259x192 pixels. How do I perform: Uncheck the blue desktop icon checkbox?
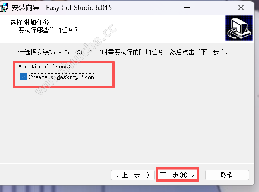click(23, 77)
